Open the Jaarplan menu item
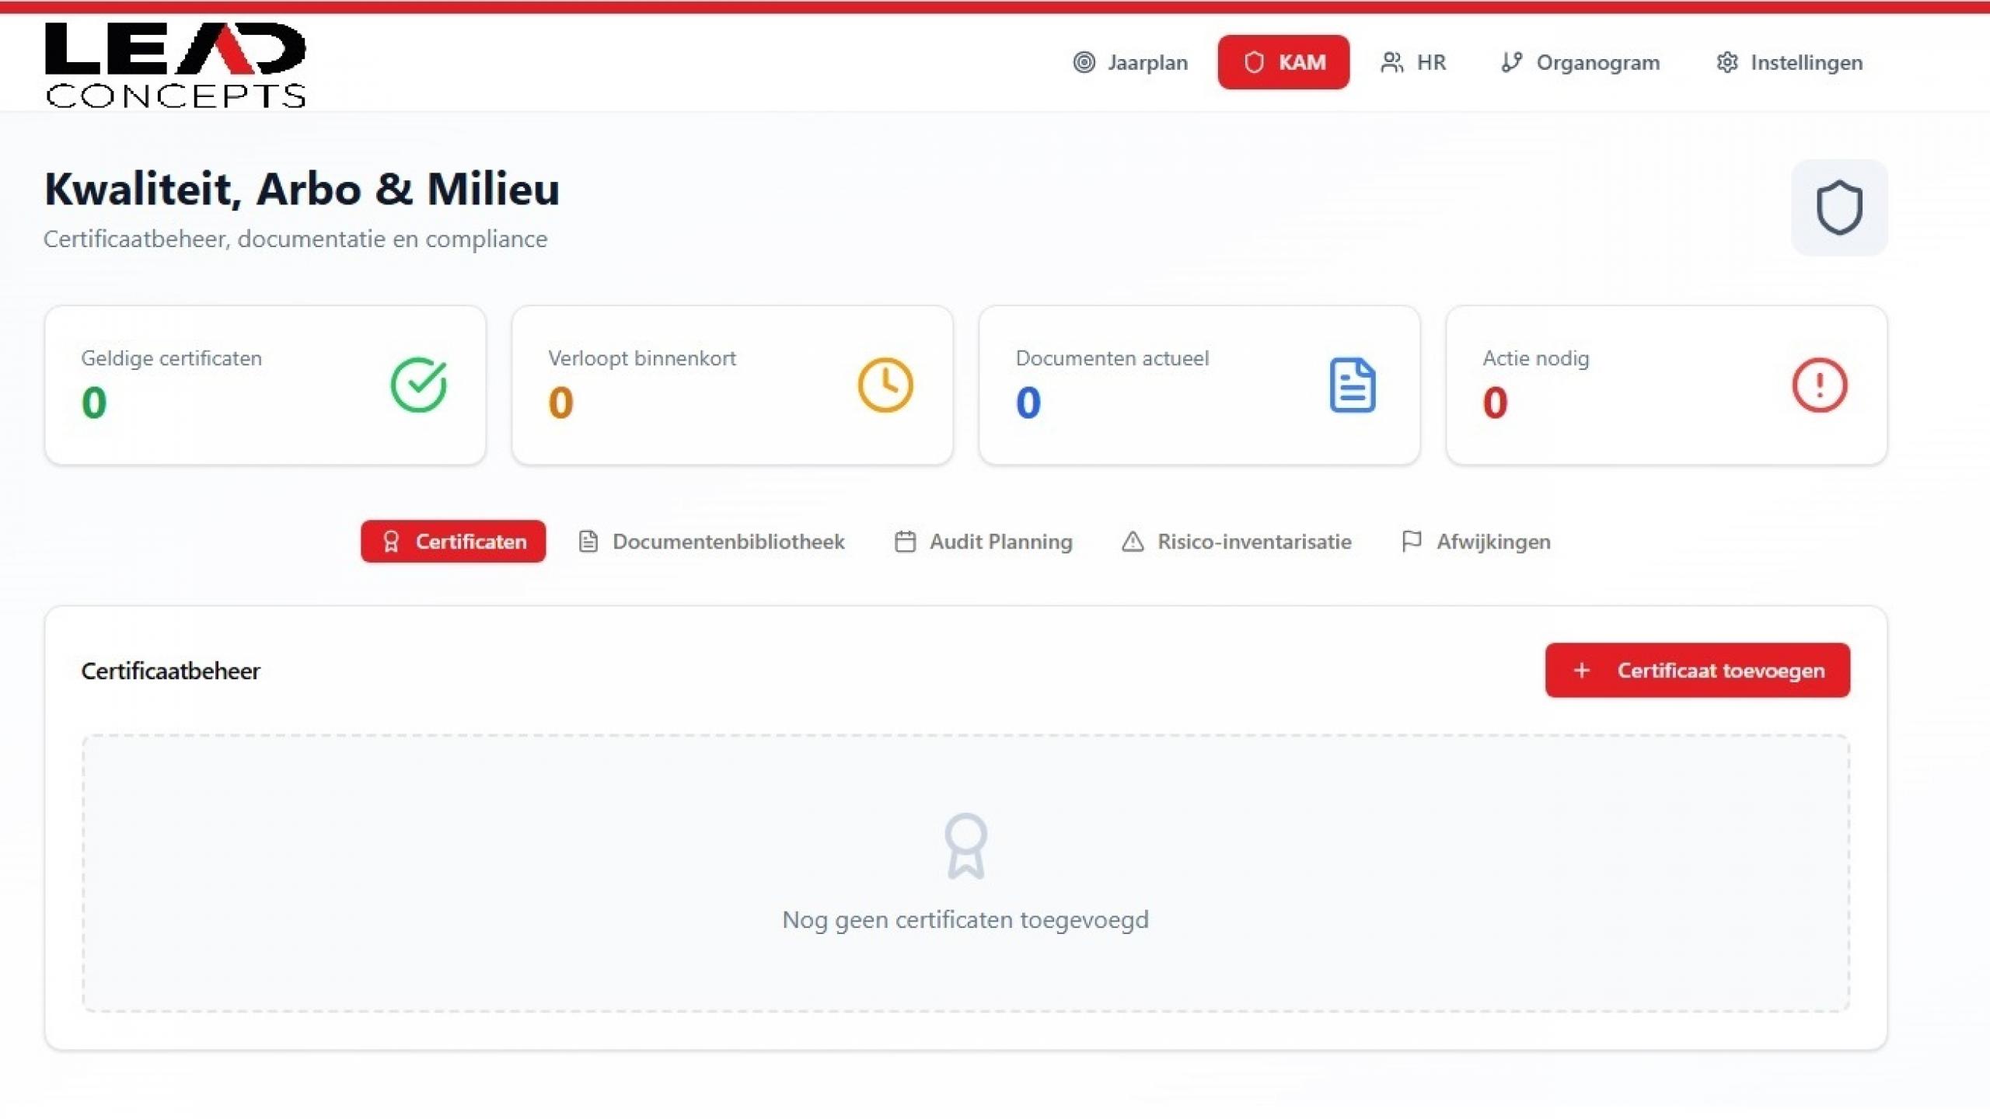1990x1119 pixels. 1130,62
